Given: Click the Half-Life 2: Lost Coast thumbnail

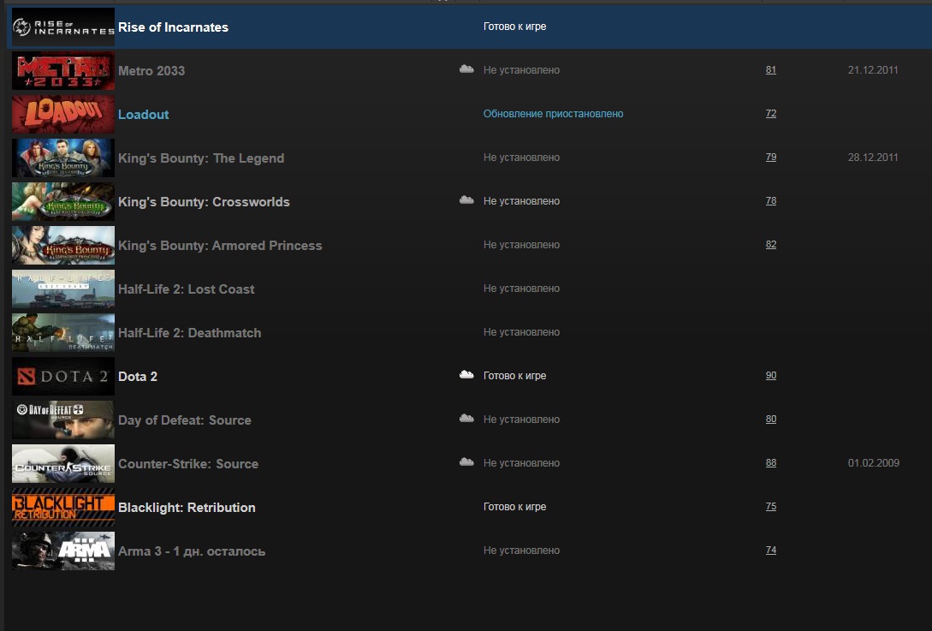Looking at the screenshot, I should pyautogui.click(x=63, y=289).
